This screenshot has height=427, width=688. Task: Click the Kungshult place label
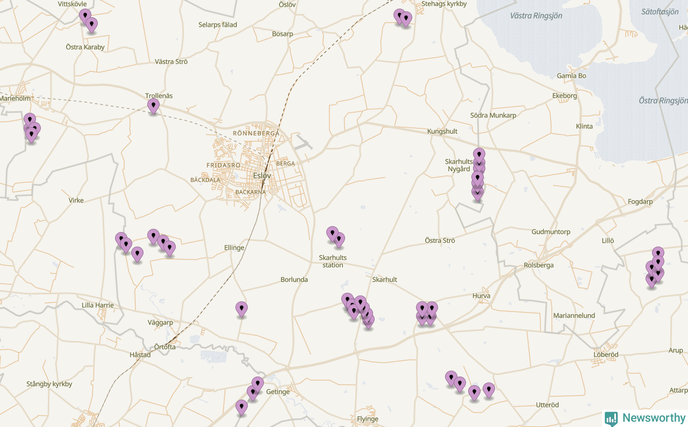442,131
